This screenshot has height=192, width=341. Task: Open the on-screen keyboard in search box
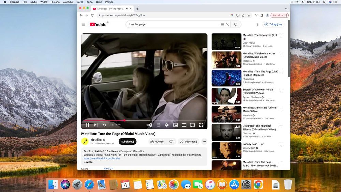[x=222, y=24]
